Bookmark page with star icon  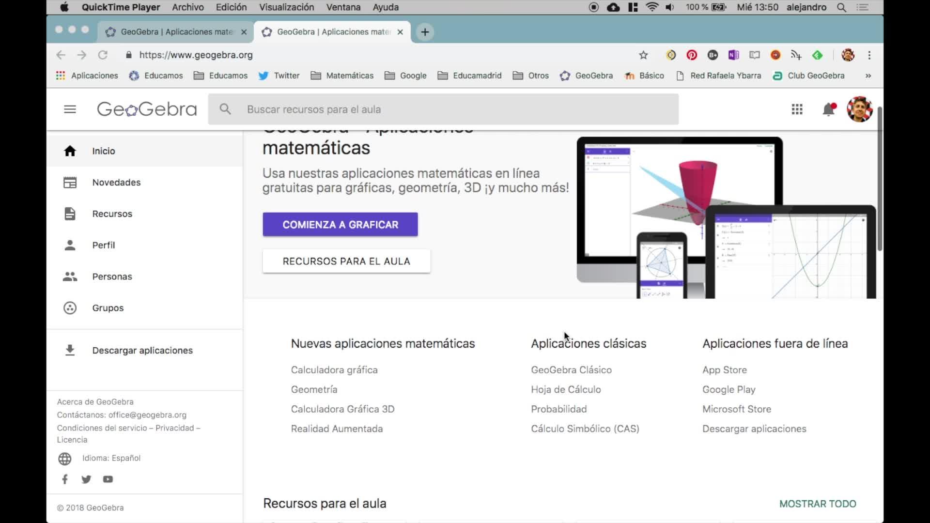(x=643, y=55)
